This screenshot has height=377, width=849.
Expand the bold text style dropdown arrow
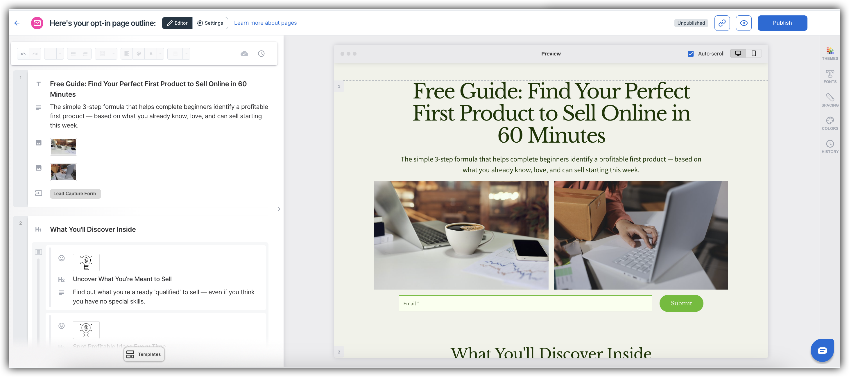160,54
